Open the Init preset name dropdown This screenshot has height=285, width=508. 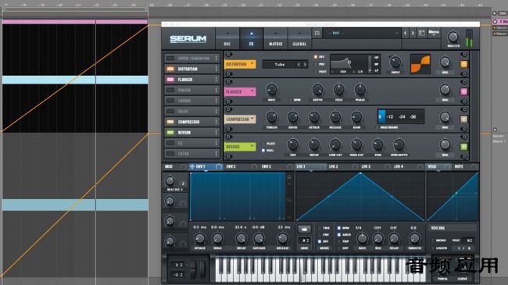(x=362, y=33)
